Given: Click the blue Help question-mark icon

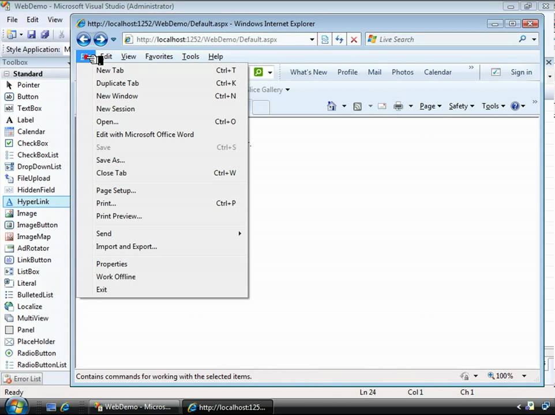Looking at the screenshot, I should coord(515,106).
